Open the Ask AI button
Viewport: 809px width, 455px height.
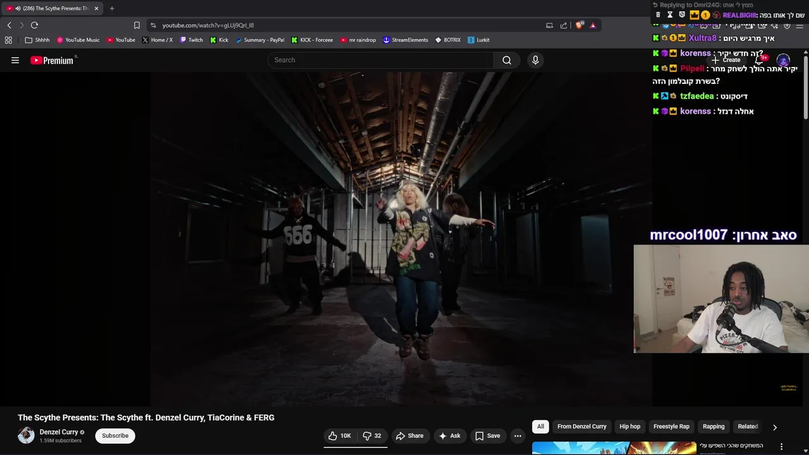449,435
